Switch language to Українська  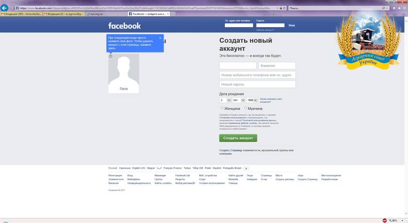coord(125,168)
